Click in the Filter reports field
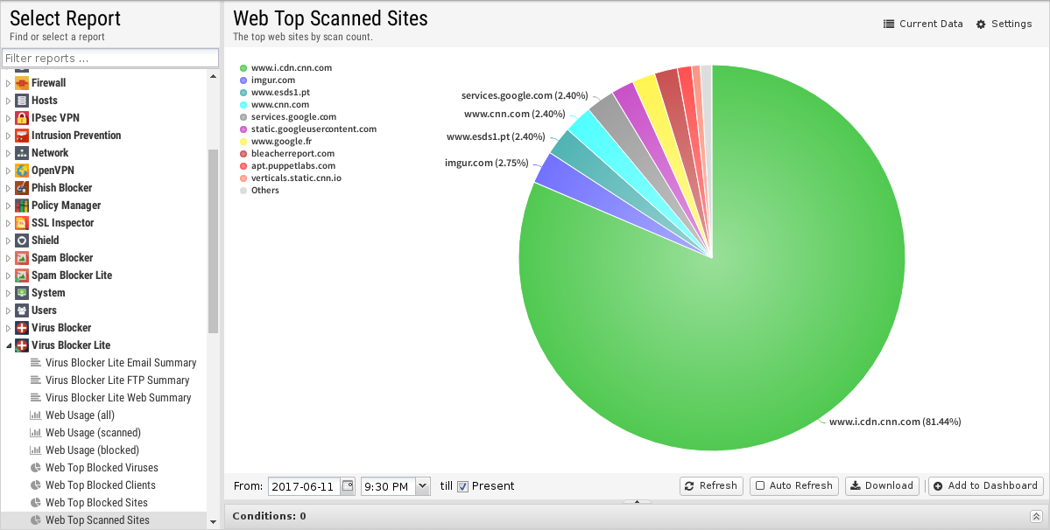The image size is (1050, 530). coord(110,58)
